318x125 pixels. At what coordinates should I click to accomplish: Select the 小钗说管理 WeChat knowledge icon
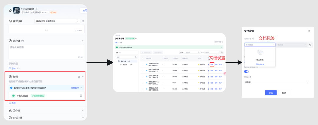14,96
